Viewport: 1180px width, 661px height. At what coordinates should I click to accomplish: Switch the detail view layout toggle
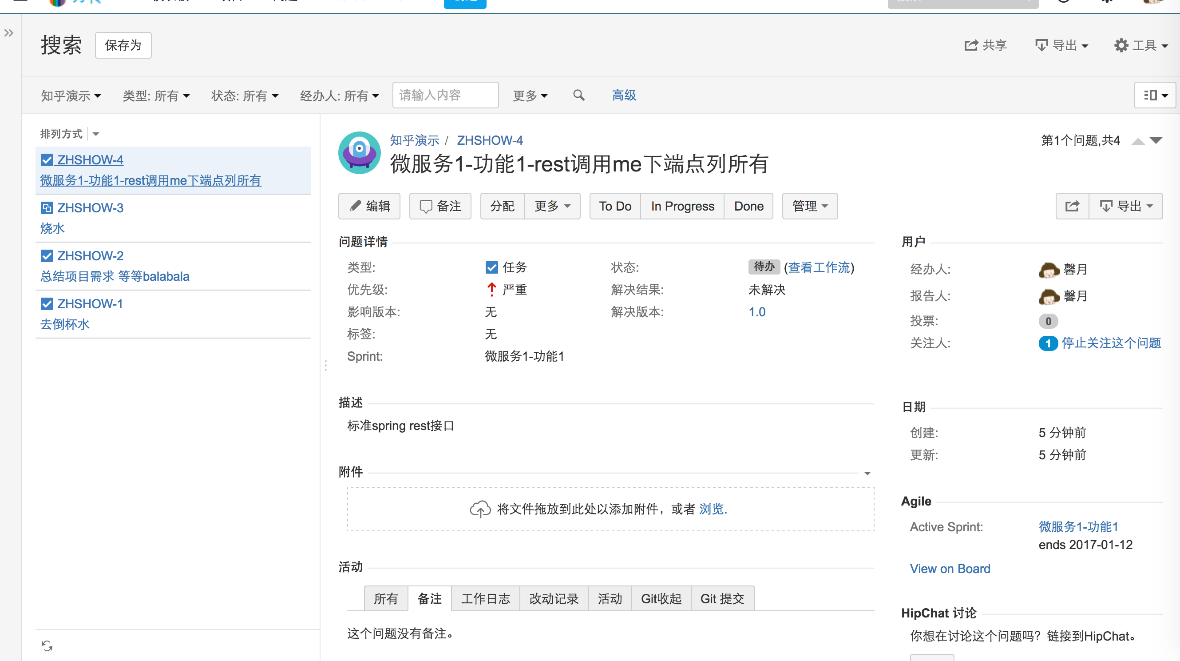1154,95
